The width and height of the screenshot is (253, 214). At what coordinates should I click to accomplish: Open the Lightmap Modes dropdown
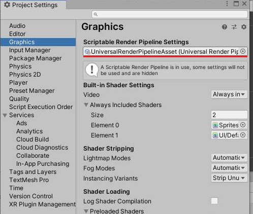tap(229, 158)
